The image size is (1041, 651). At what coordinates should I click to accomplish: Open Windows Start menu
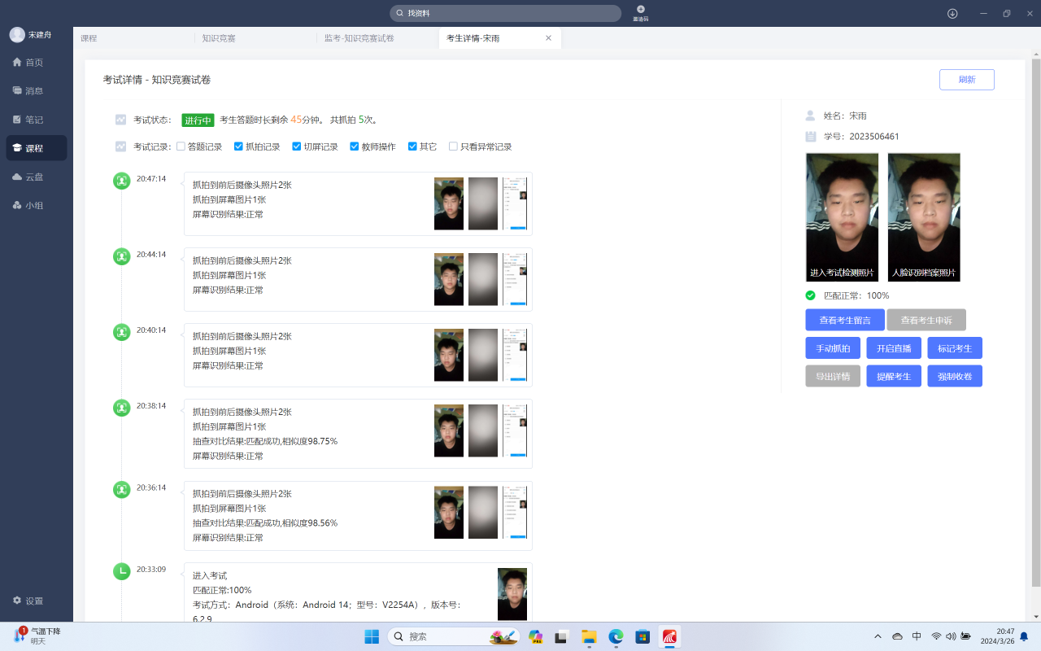coord(372,636)
